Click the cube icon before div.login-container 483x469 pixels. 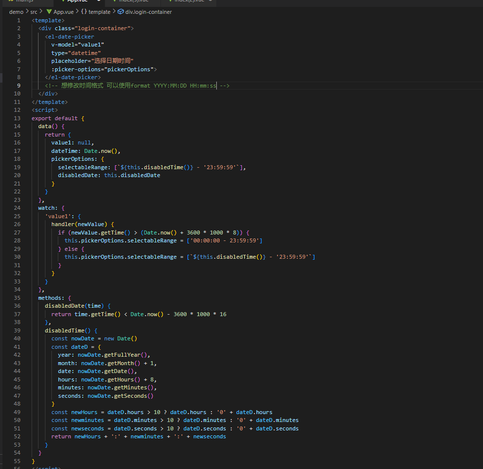coord(121,12)
